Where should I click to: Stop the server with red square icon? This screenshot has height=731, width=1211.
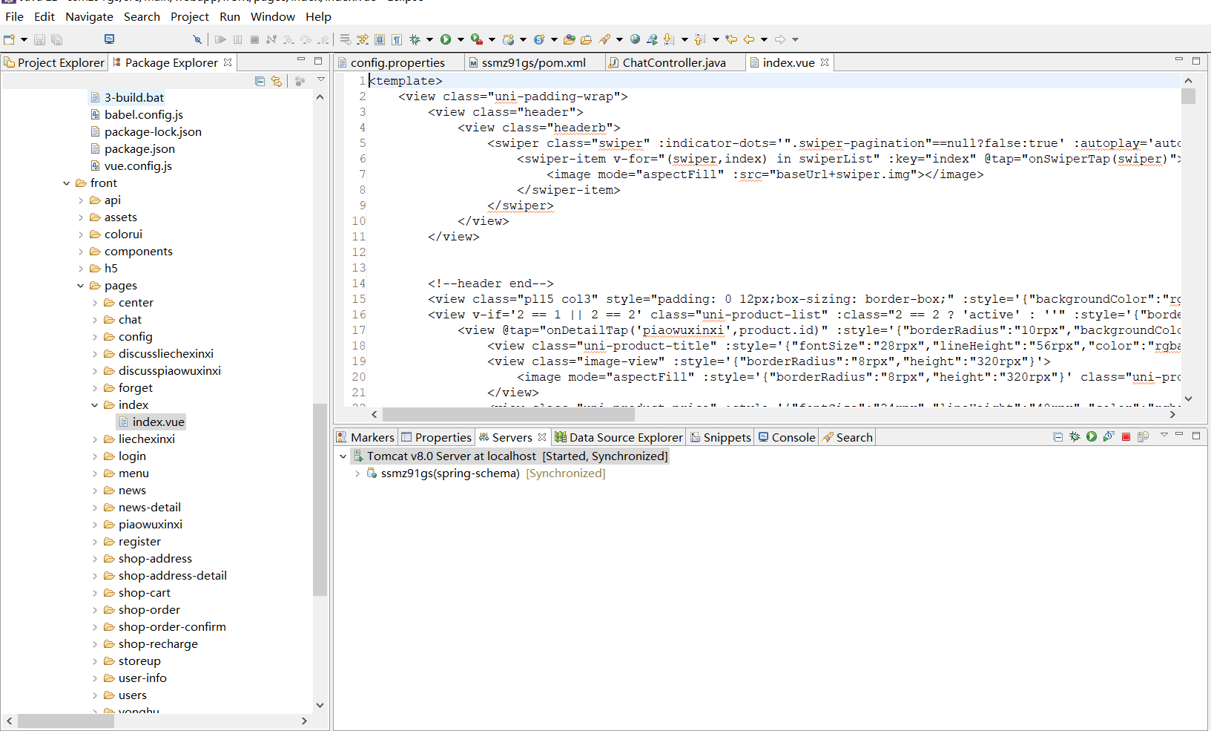pyautogui.click(x=1126, y=436)
